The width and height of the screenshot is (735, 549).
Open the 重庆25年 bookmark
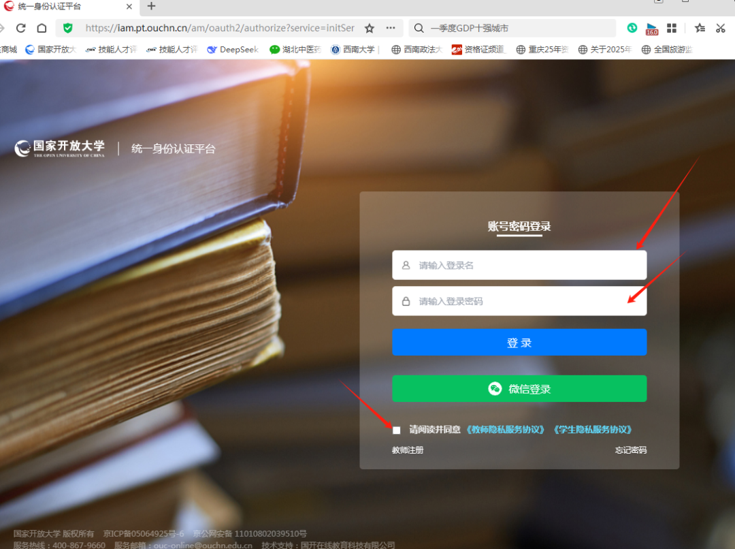point(542,49)
